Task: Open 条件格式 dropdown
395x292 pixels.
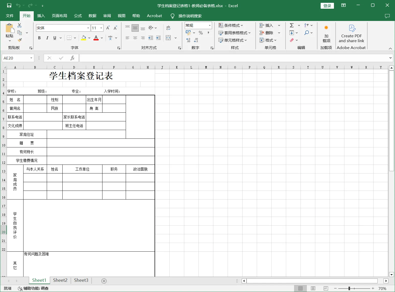Action: coord(231,25)
